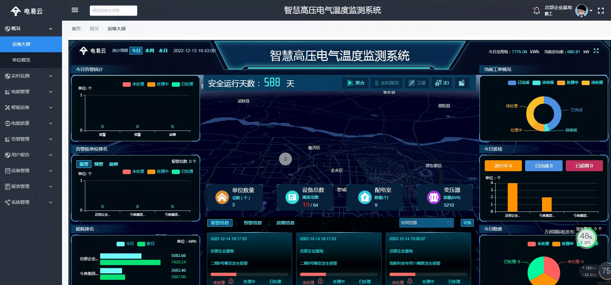Click the 概况 breadcrumb link
Image resolution: width=611 pixels, height=285 pixels.
coord(94,29)
